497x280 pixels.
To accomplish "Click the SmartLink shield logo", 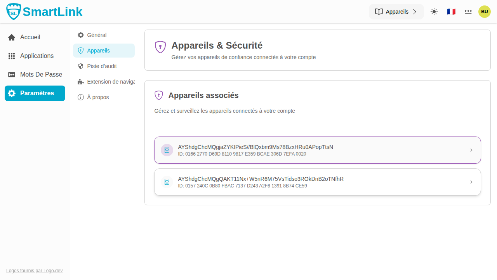I will 13,12.
